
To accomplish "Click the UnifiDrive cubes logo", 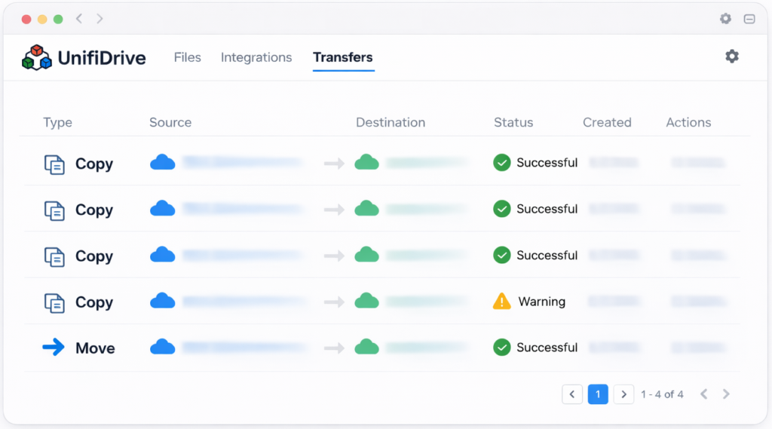I will click(x=36, y=57).
